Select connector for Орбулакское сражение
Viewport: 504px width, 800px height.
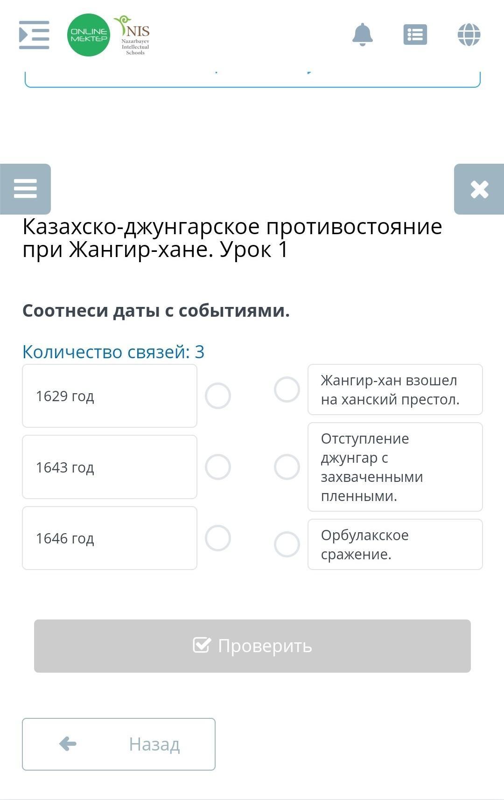pyautogui.click(x=287, y=544)
